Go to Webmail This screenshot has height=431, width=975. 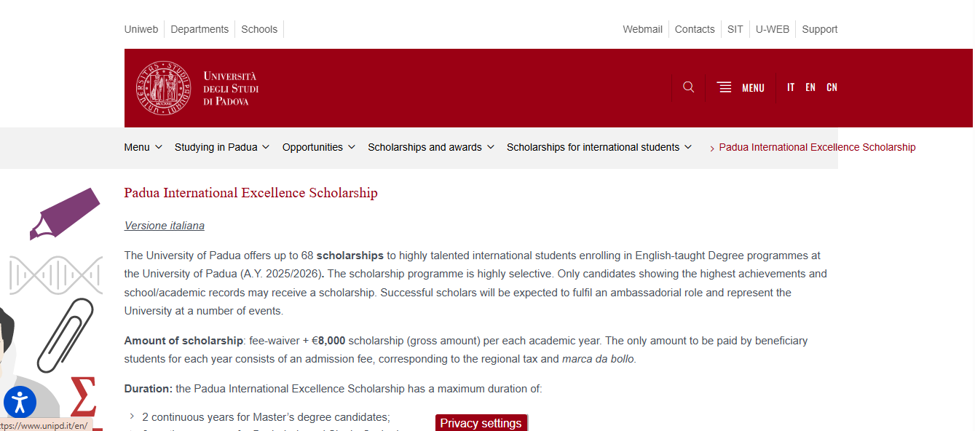pos(642,29)
